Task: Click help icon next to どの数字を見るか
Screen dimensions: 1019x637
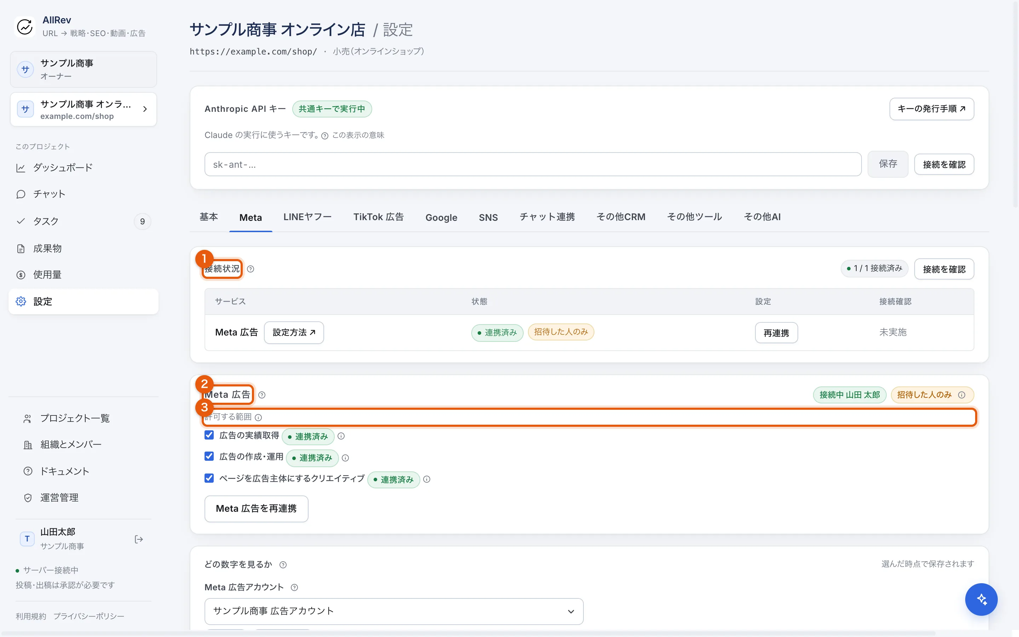Action: pos(283,565)
